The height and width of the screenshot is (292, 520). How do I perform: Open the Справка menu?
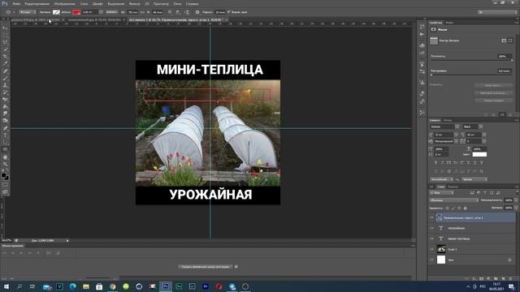tap(192, 3)
